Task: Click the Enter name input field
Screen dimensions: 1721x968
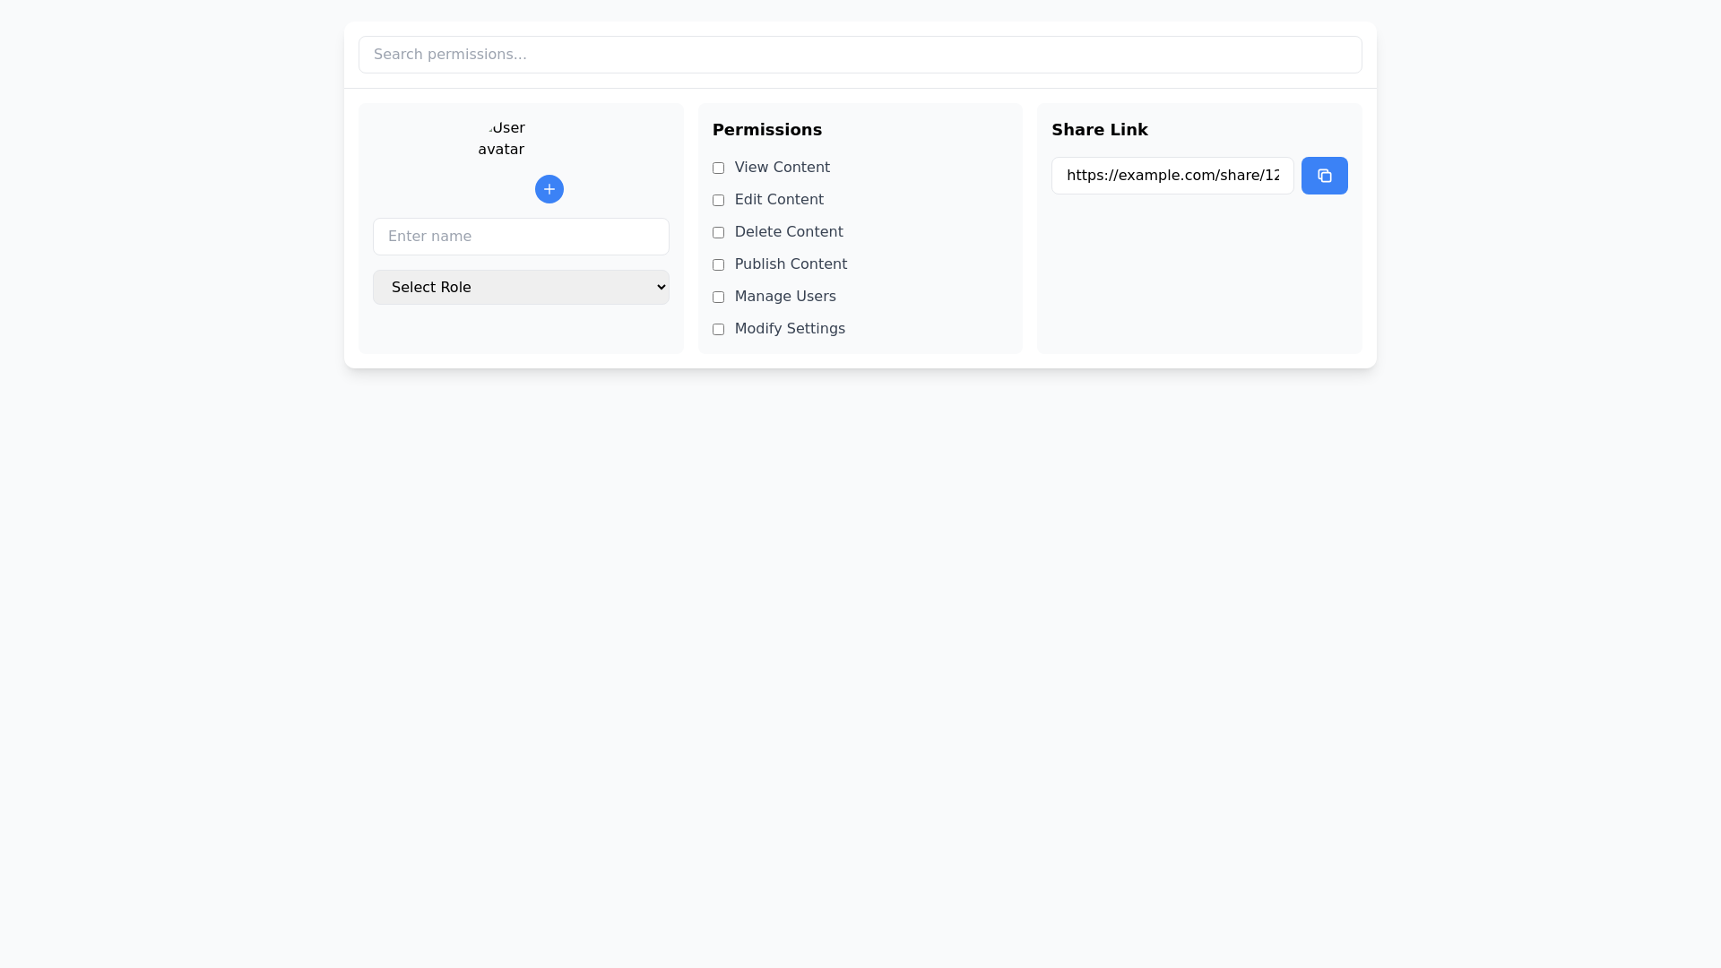Action: pos(520,236)
